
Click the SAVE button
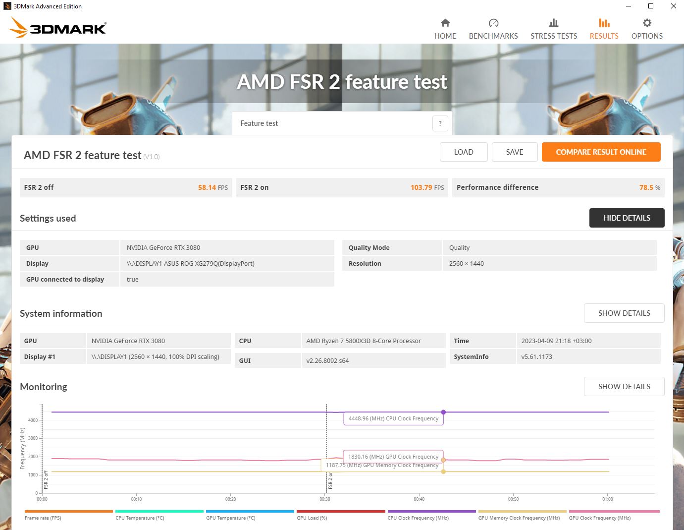[515, 152]
